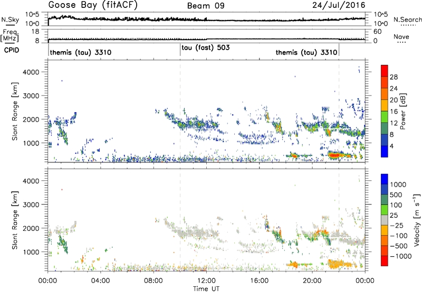This screenshot has width=422, height=292.
Task: Click the '1000' tick of the velocity panel
Action: click(x=31, y=251)
